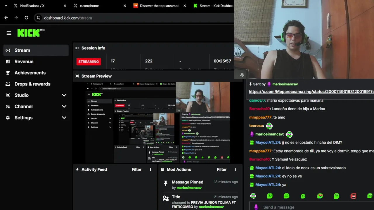Insert the heart-eyes crying emote

(320, 196)
